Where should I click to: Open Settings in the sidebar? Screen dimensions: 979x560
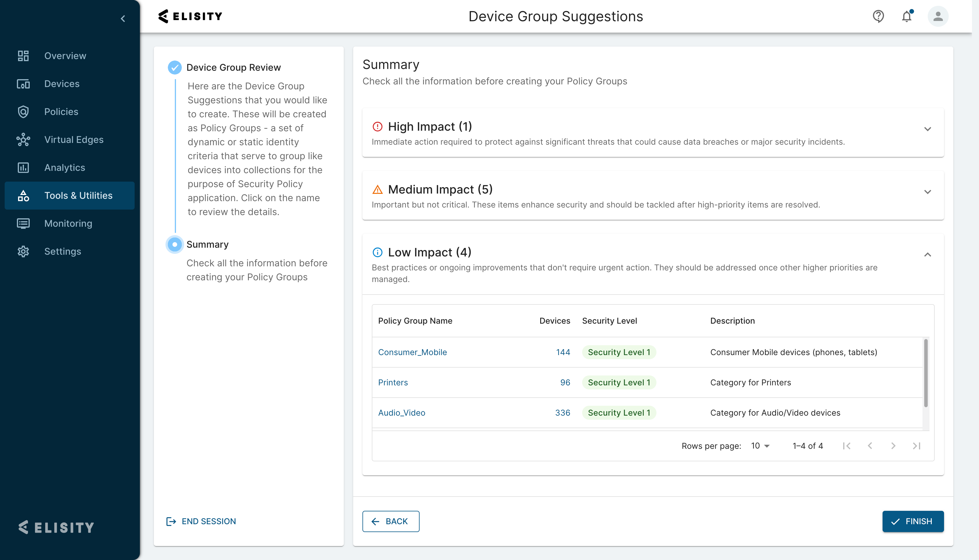[70, 251]
